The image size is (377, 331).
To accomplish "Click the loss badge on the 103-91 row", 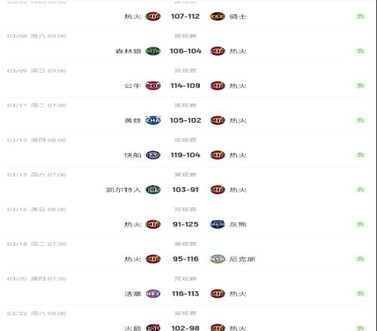I will point(360,190).
